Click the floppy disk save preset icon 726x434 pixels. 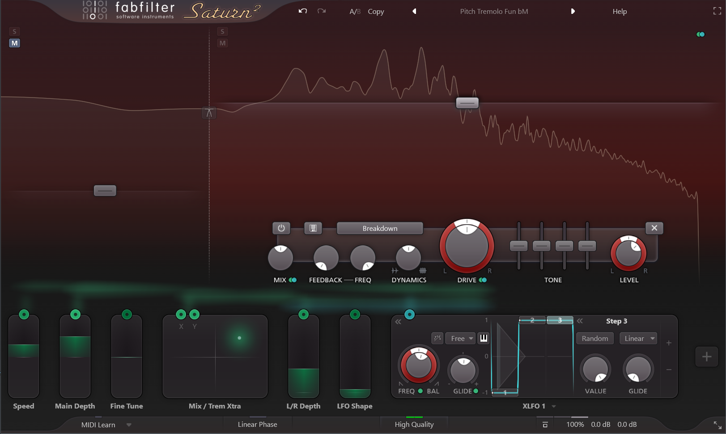pos(313,228)
